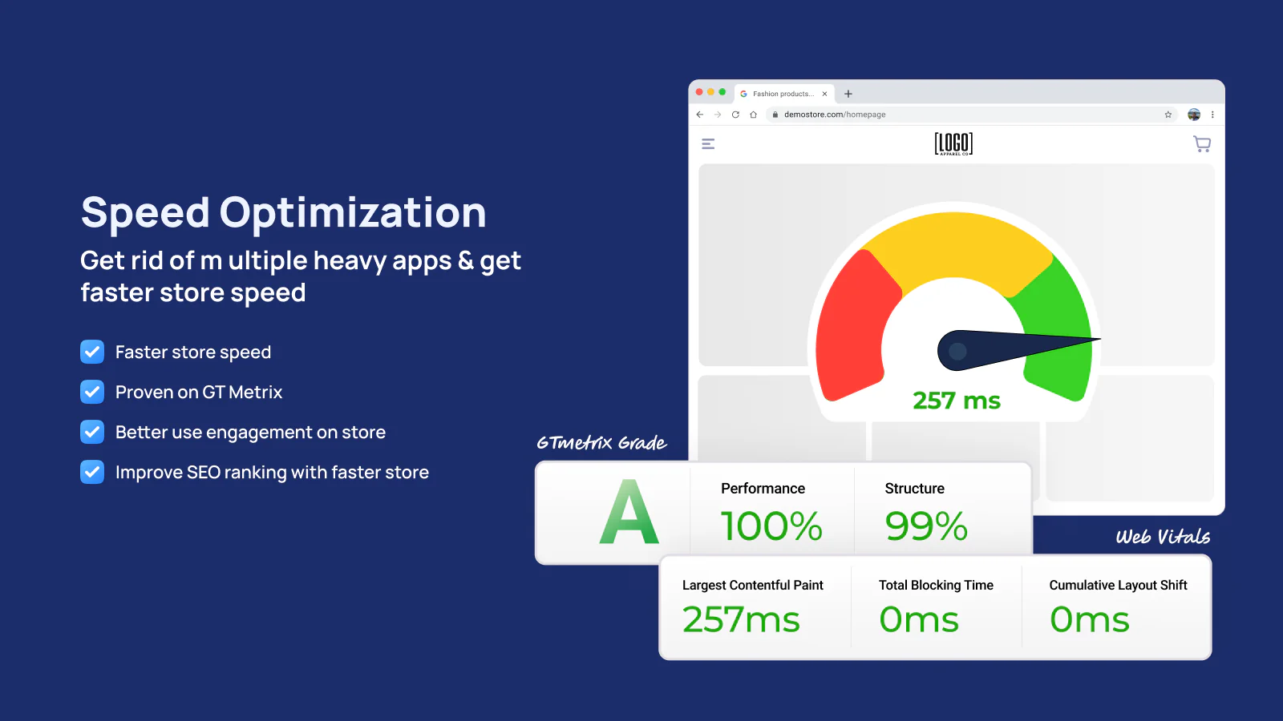
Task: Click the Total Blocking Time 0ms value
Action: coord(919,619)
